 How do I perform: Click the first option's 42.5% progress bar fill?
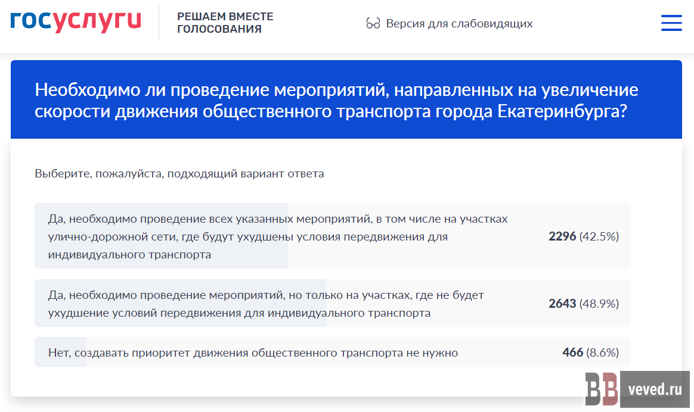point(161,259)
